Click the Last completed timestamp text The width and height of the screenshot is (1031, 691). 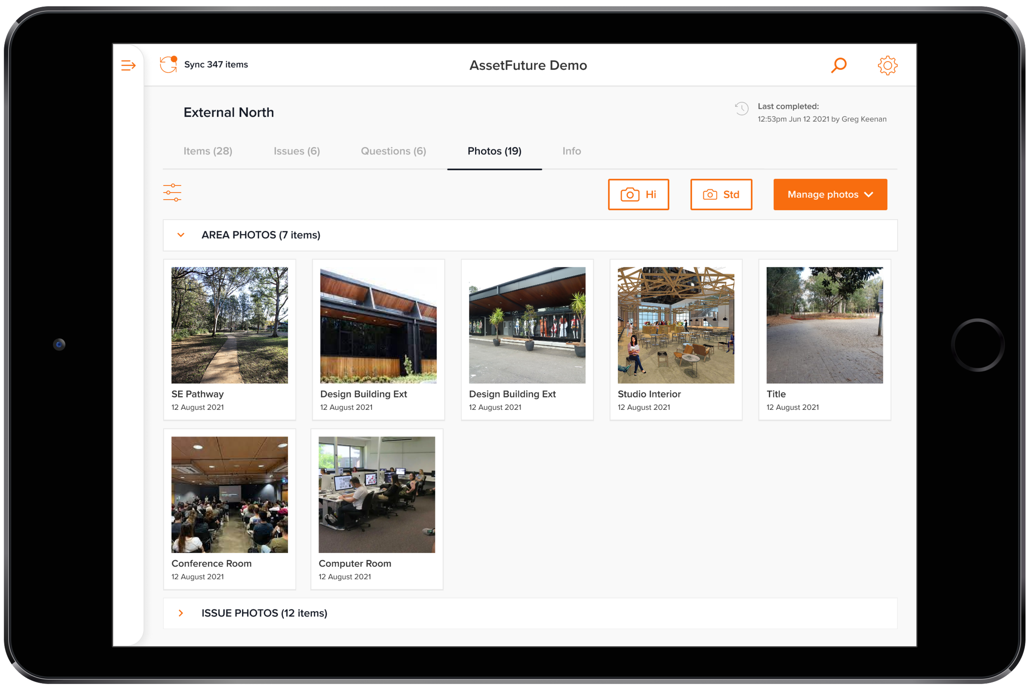(822, 119)
